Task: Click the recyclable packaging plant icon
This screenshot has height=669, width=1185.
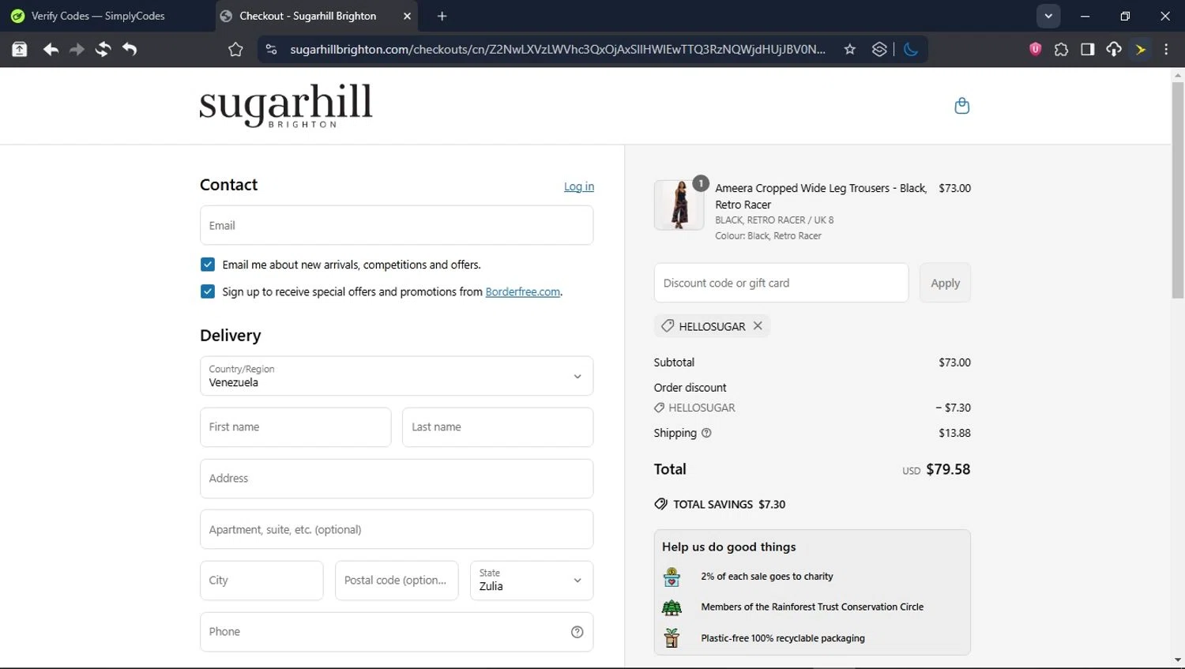Action: point(671,637)
